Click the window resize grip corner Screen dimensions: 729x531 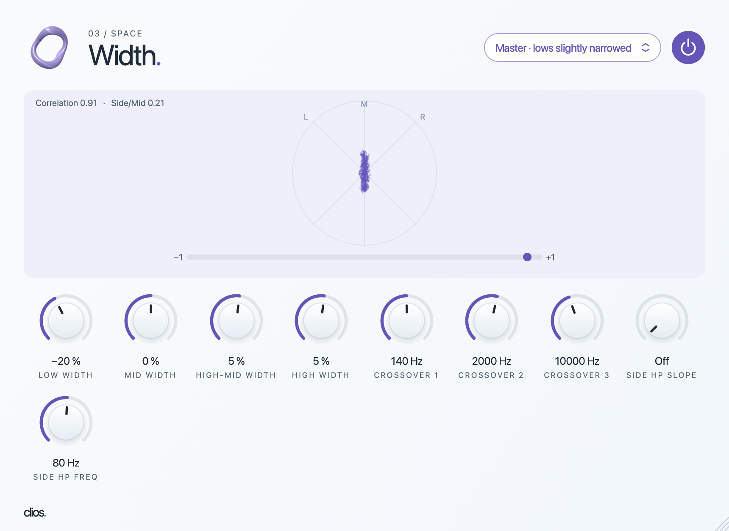point(722,524)
